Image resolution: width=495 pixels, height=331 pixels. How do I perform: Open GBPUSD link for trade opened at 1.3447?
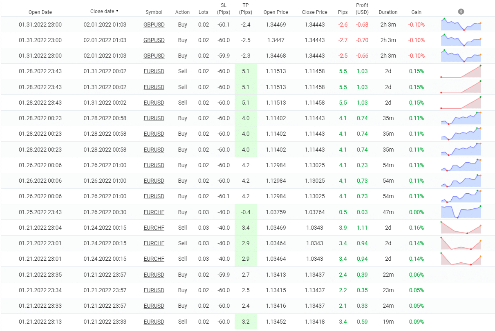(154, 40)
